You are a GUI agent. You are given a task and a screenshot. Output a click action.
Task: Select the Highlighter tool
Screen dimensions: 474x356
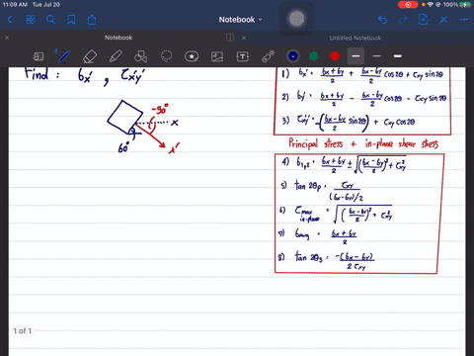pos(116,56)
